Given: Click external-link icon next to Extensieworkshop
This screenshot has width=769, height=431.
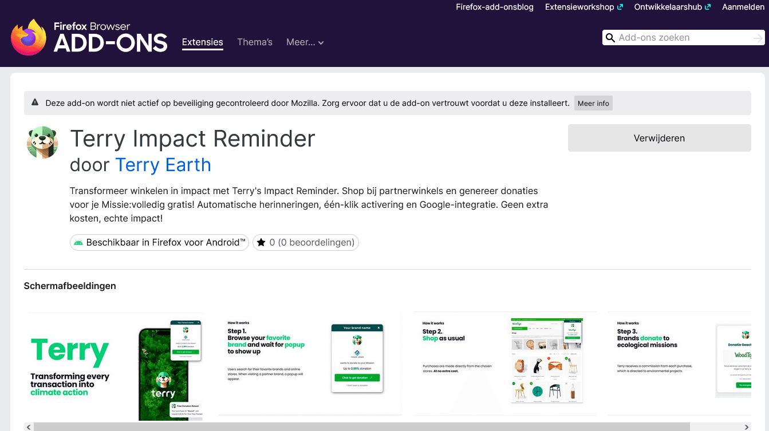Looking at the screenshot, I should click(x=620, y=7).
